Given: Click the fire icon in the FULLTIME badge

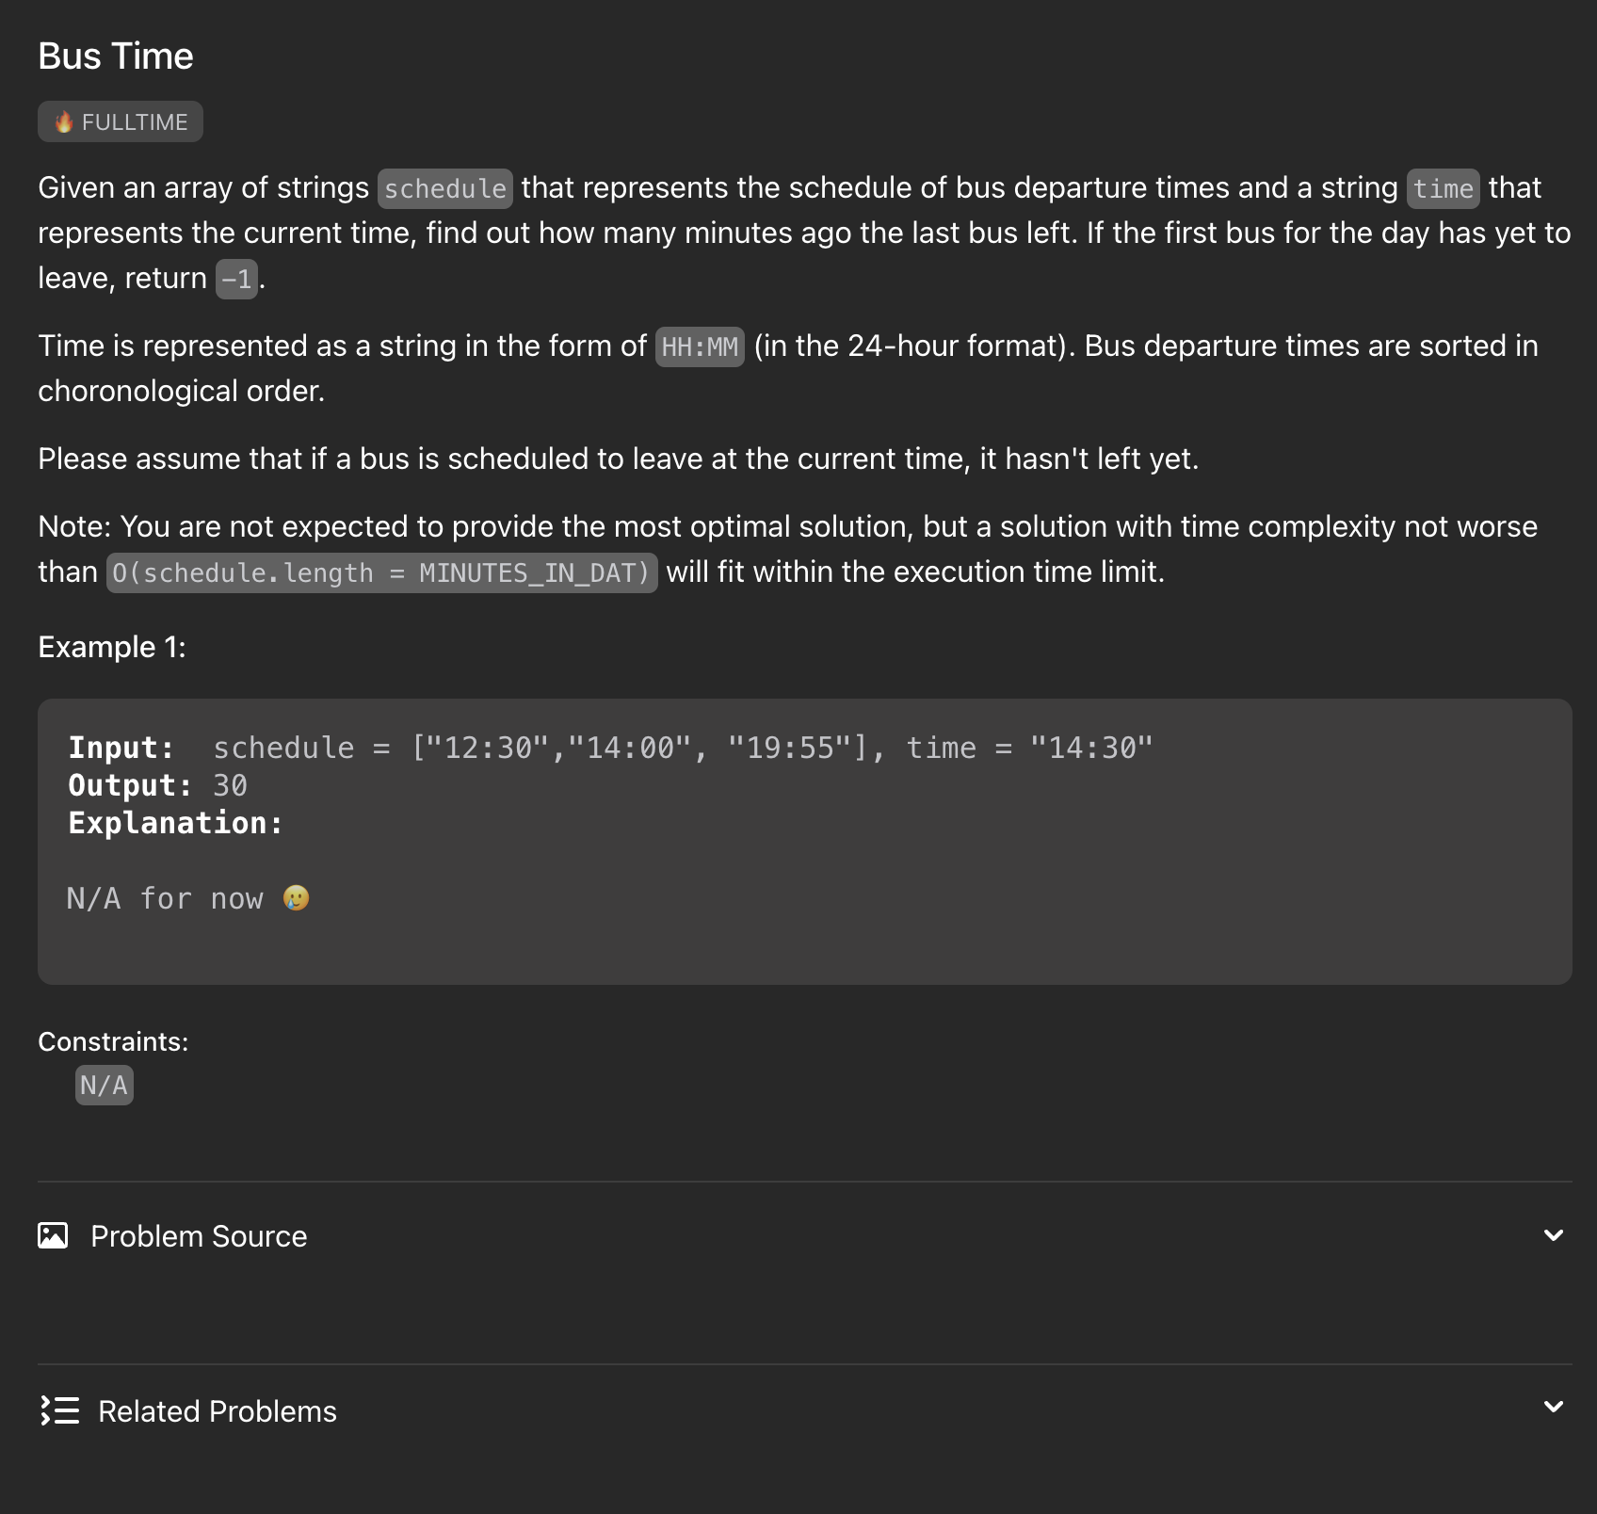Looking at the screenshot, I should pos(64,121).
